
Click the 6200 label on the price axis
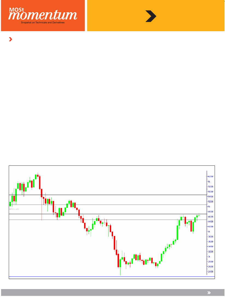tap(210, 177)
